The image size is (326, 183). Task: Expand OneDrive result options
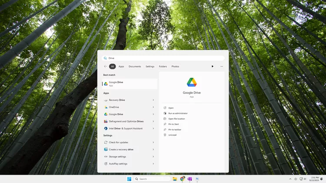(153, 107)
